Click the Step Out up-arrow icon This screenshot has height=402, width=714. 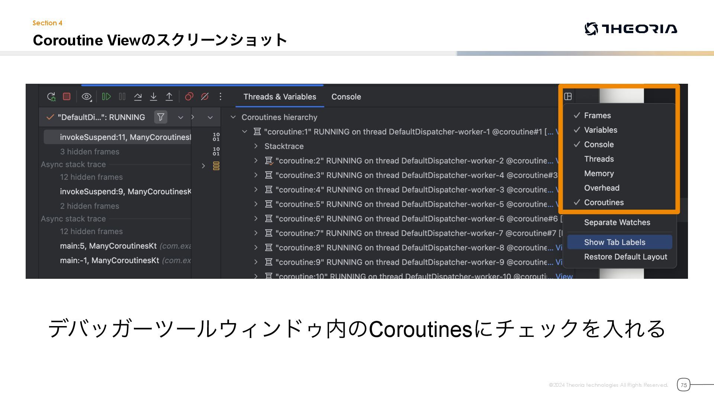169,97
